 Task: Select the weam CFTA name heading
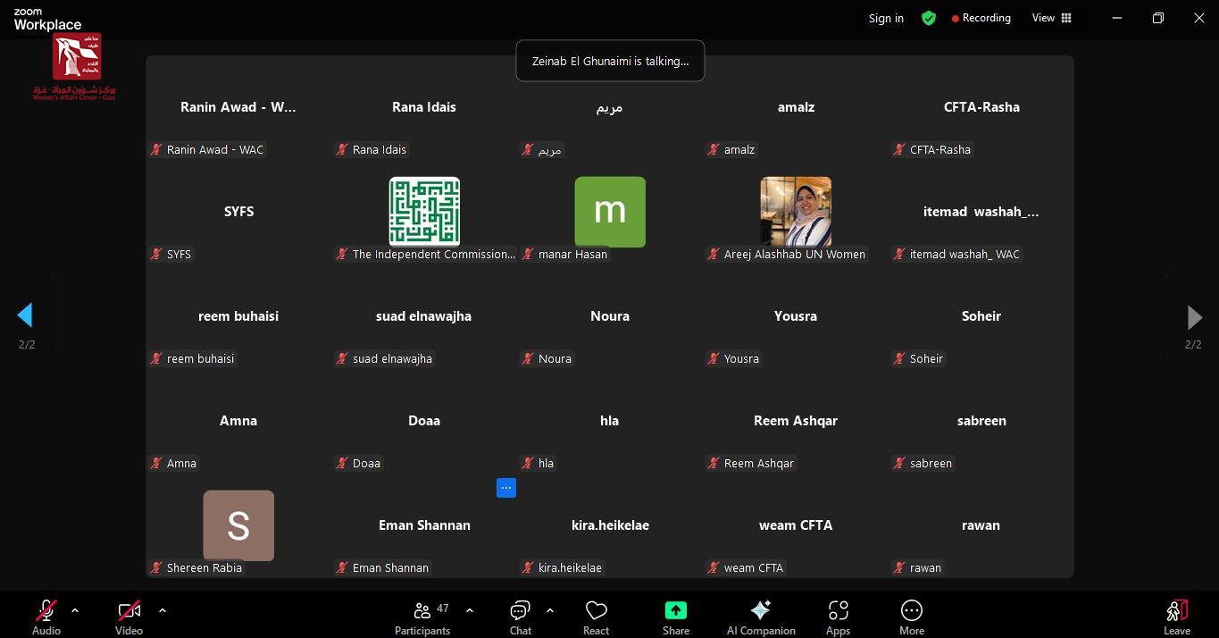(796, 525)
